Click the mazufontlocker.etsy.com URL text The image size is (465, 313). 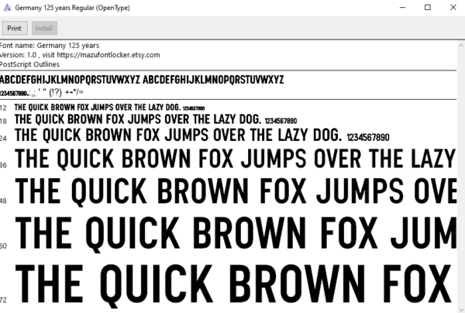pyautogui.click(x=108, y=55)
